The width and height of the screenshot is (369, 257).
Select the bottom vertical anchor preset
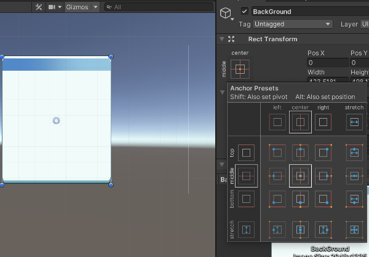[246, 199]
